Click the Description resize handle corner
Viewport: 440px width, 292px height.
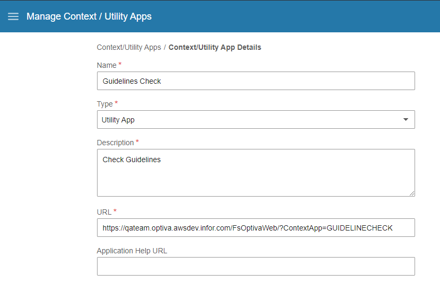coord(412,193)
